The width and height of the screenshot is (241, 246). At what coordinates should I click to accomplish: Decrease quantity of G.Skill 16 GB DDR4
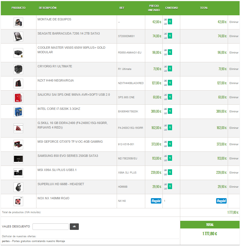click(165, 130)
